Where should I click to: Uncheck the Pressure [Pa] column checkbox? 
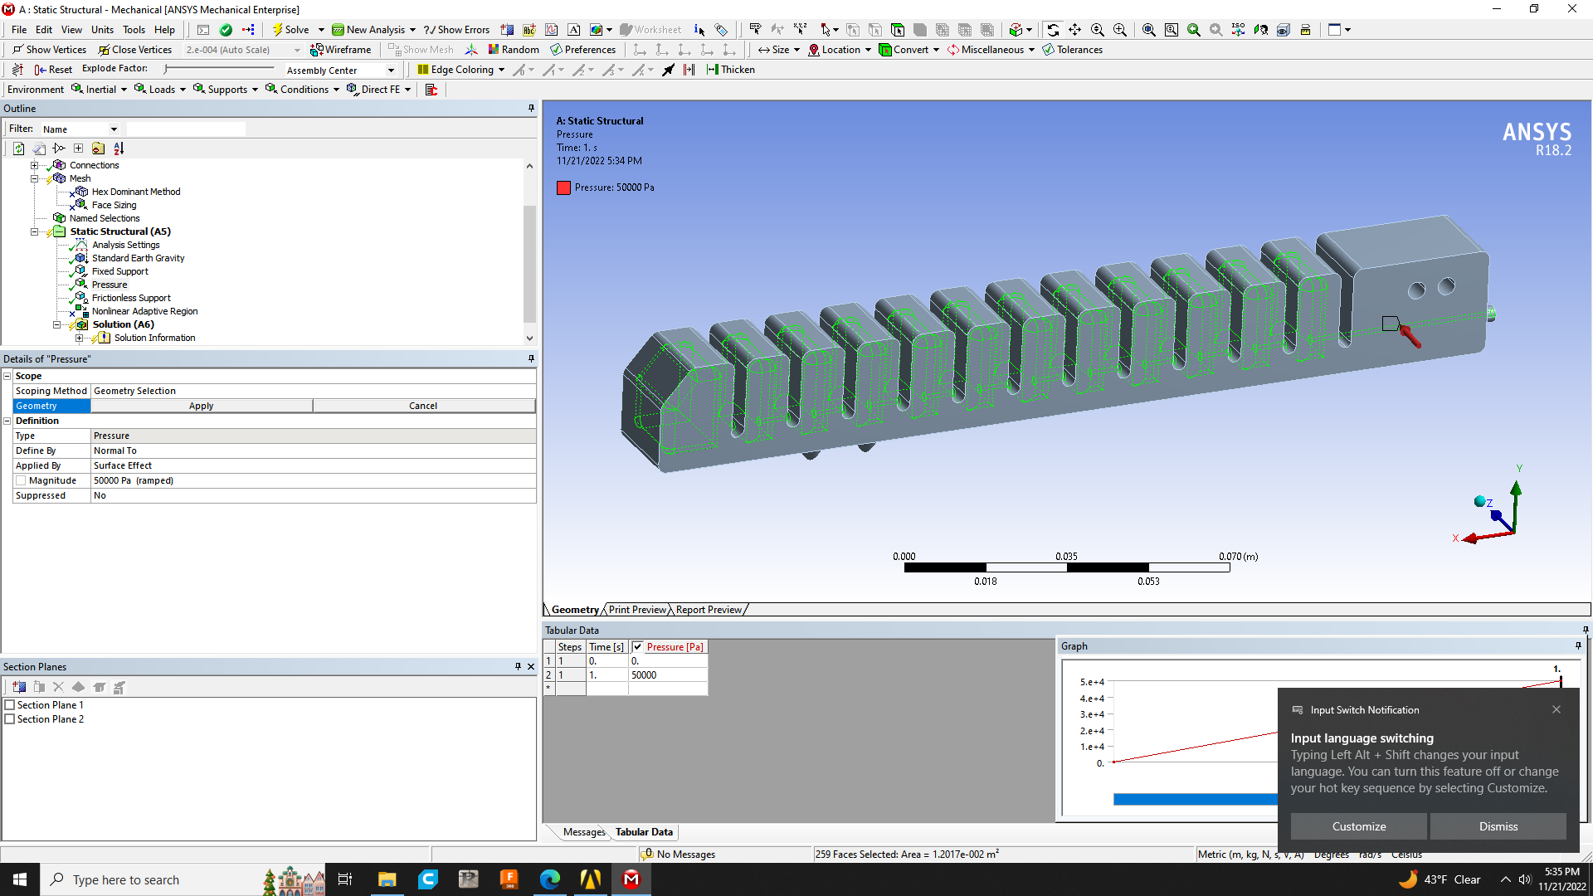pos(637,647)
